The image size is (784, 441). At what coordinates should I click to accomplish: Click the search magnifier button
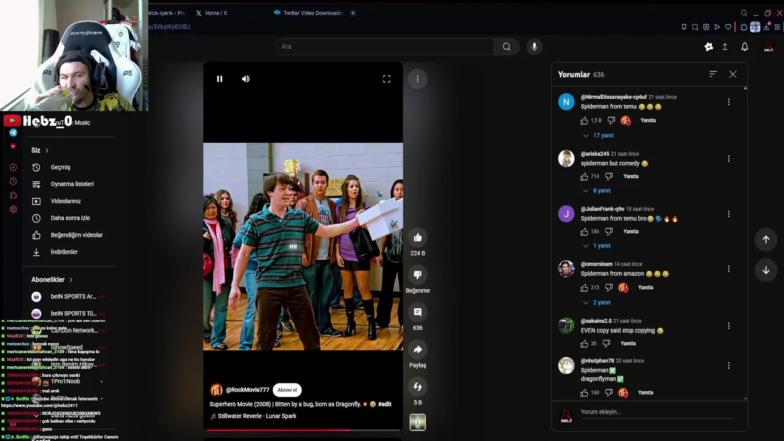pos(507,47)
